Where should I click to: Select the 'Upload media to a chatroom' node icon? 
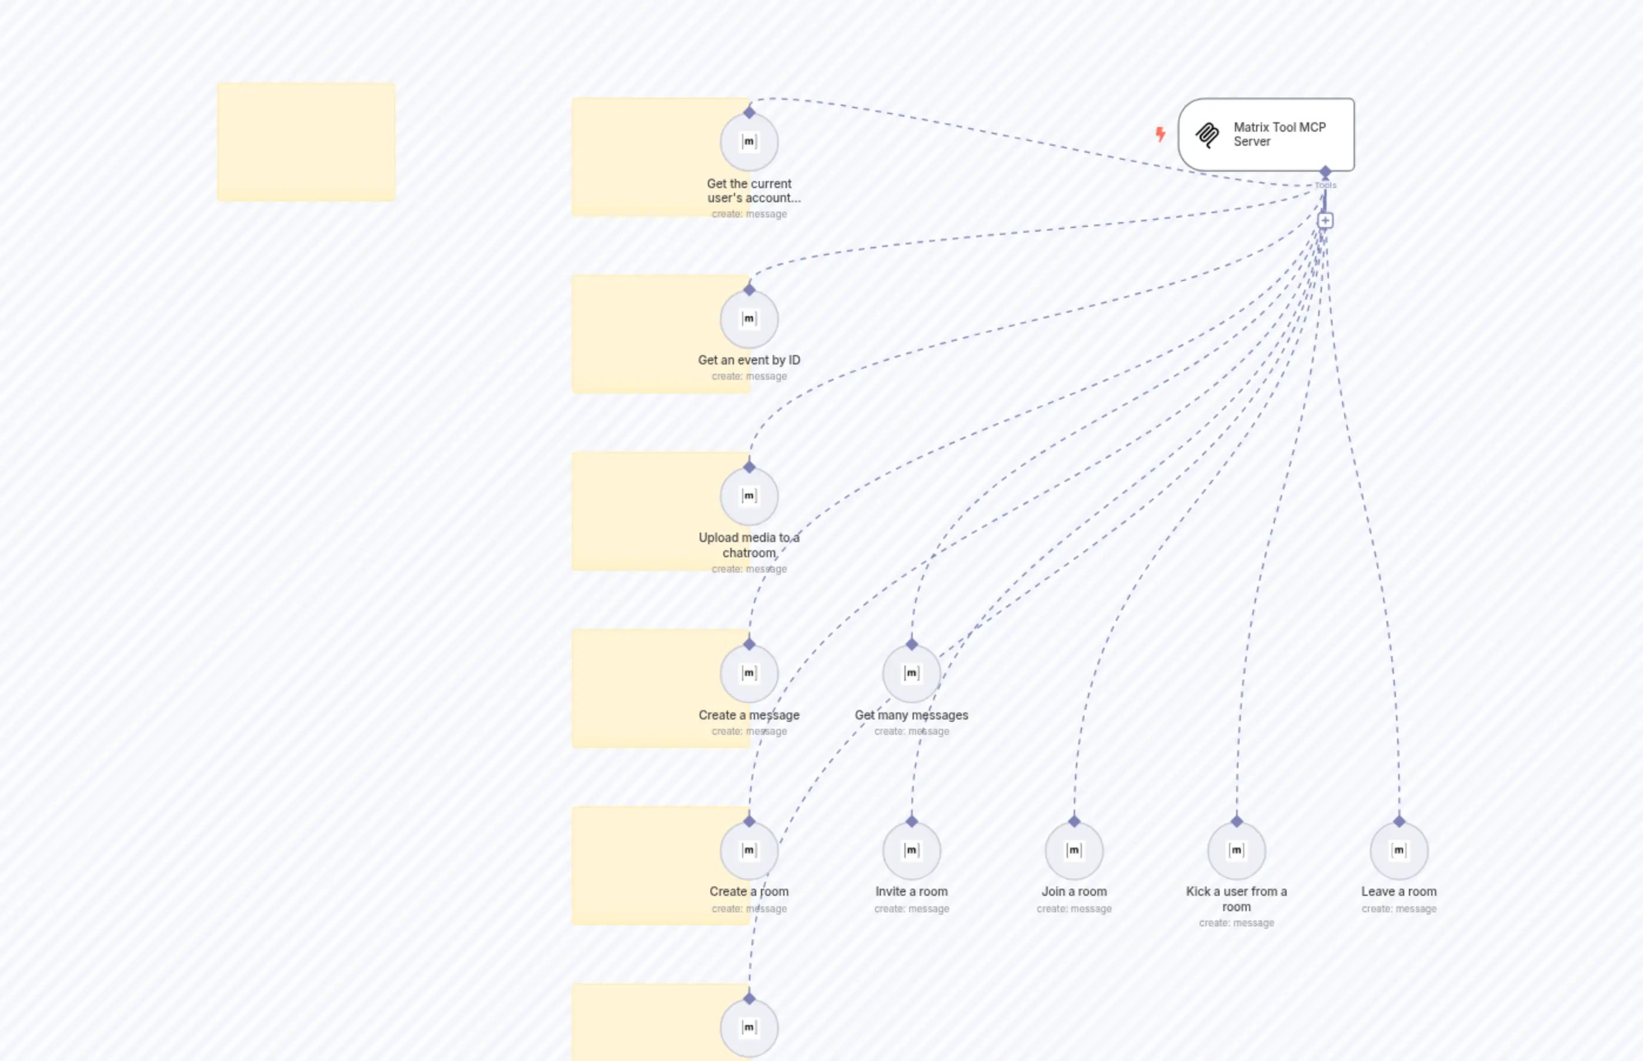(749, 495)
